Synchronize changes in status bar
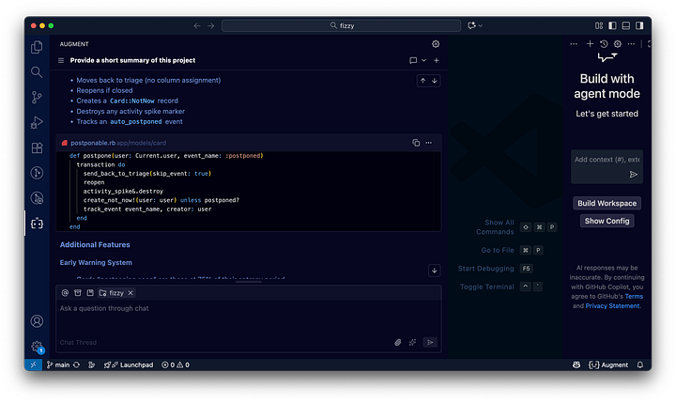This screenshot has width=676, height=403. tap(77, 365)
